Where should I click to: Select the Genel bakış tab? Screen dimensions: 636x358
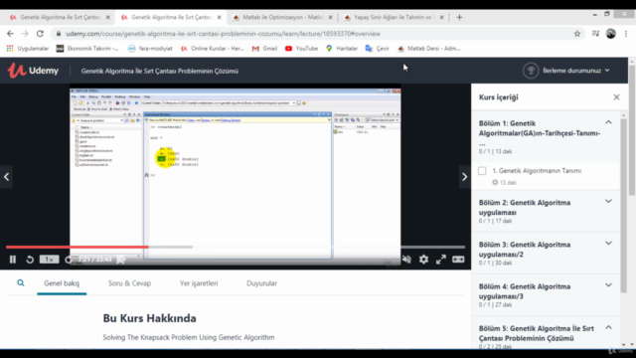pos(62,283)
